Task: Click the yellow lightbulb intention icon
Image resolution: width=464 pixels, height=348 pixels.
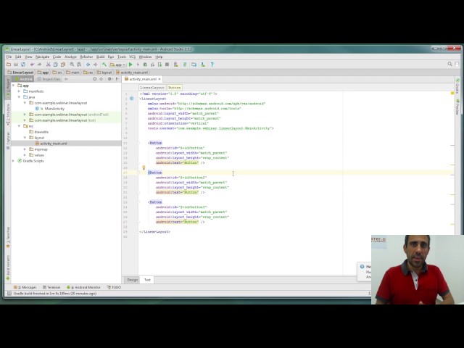Action: [144, 167]
